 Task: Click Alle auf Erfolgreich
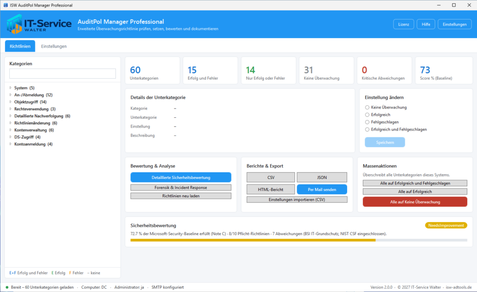click(x=415, y=191)
